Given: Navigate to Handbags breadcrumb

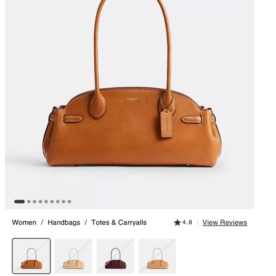Looking at the screenshot, I should pos(64,223).
